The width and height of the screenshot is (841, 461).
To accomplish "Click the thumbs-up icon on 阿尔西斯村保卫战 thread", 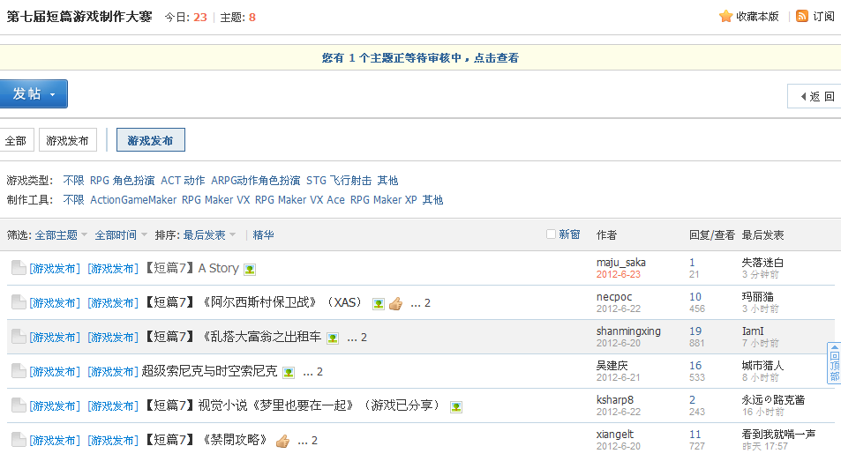I will 396,303.
